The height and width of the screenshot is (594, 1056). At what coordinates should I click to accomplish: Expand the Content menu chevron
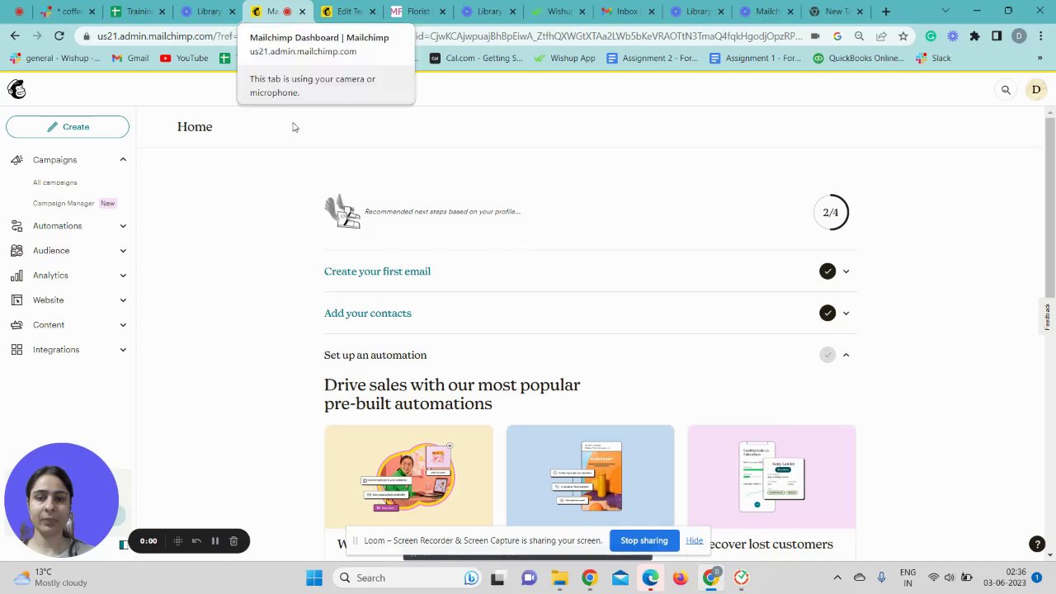pos(123,325)
